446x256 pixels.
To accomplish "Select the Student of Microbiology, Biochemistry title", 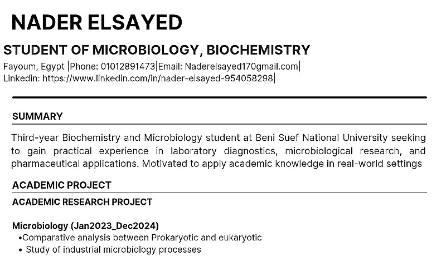I will coord(157,50).
